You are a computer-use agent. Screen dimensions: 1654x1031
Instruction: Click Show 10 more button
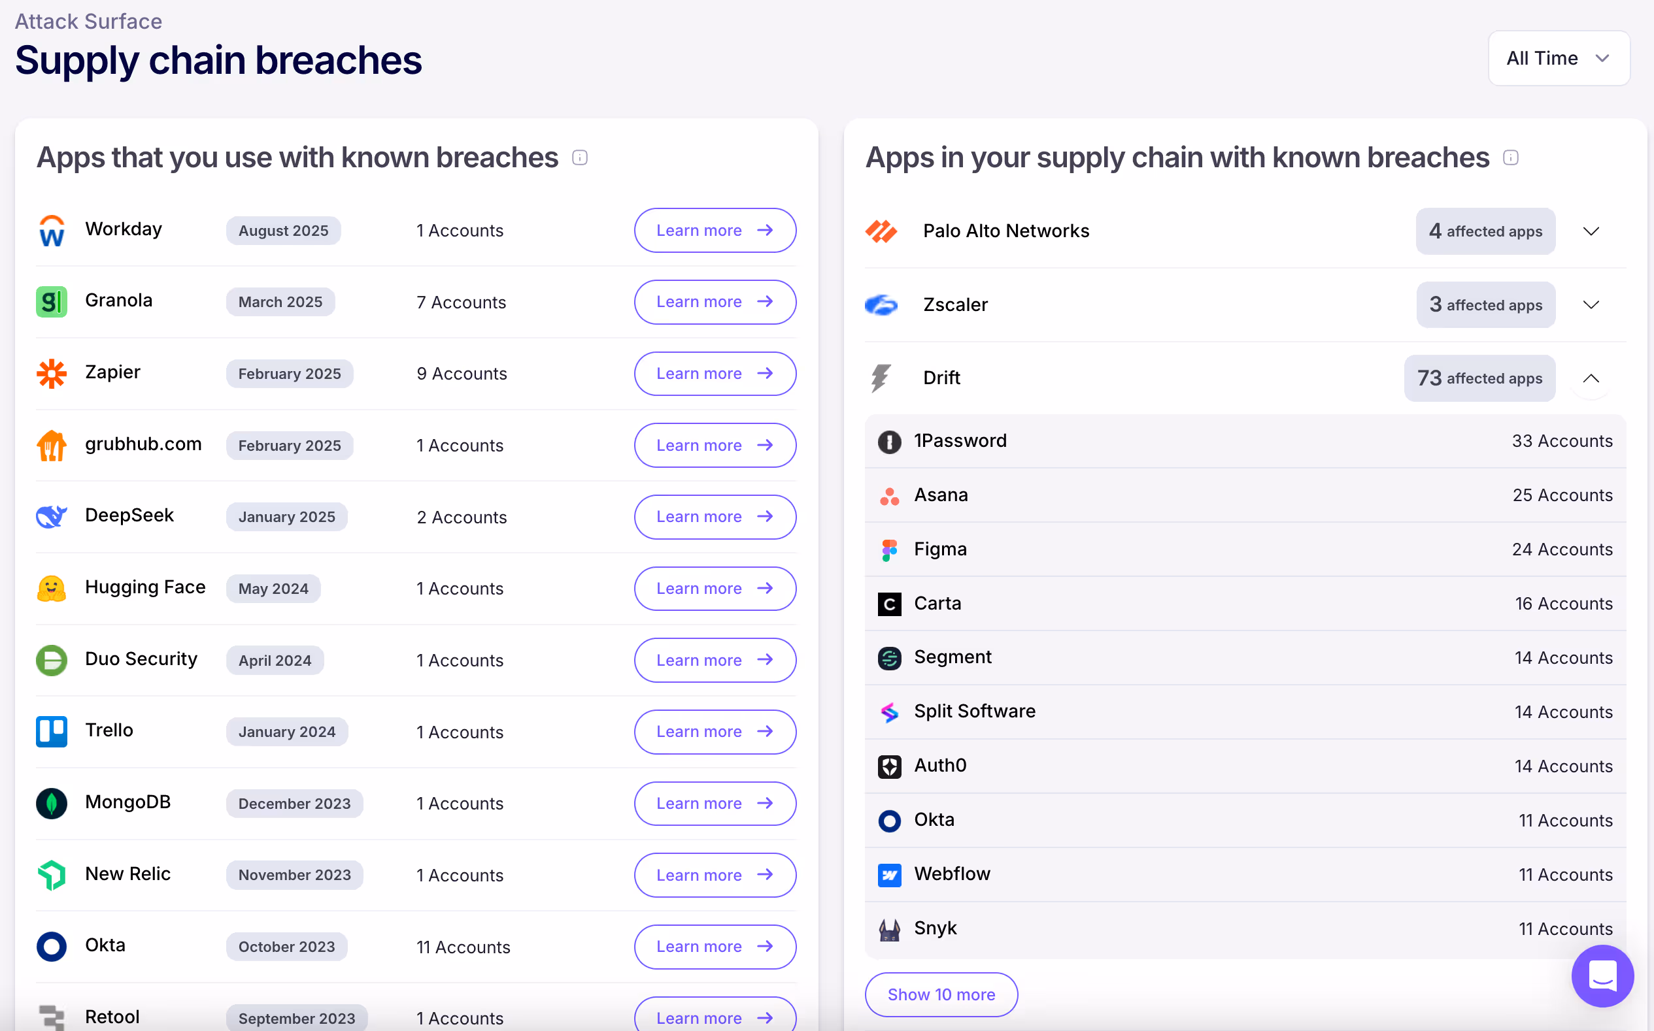(941, 994)
